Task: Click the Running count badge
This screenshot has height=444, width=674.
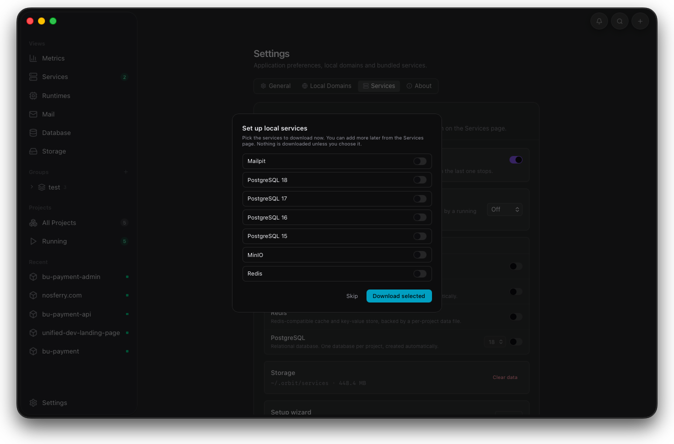Action: pos(124,241)
